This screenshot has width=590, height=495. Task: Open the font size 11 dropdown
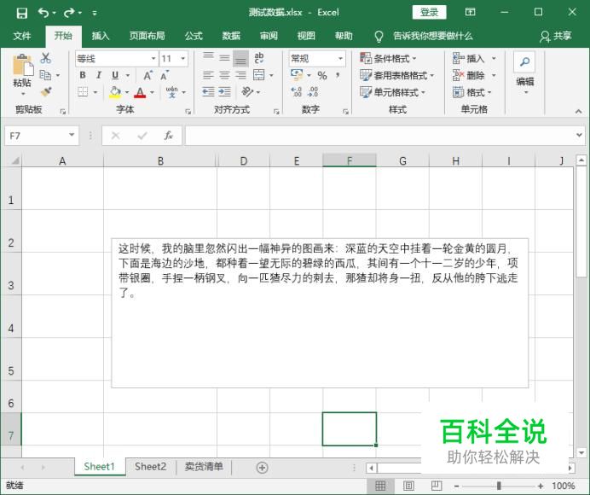pos(182,58)
